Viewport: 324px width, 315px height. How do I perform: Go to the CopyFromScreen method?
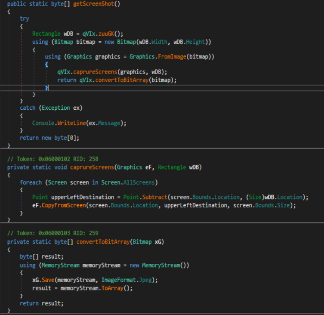click(65, 205)
